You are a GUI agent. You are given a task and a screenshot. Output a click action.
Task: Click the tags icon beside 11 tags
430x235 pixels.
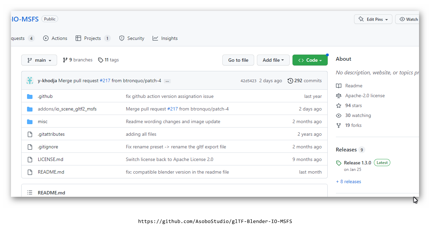click(101, 60)
